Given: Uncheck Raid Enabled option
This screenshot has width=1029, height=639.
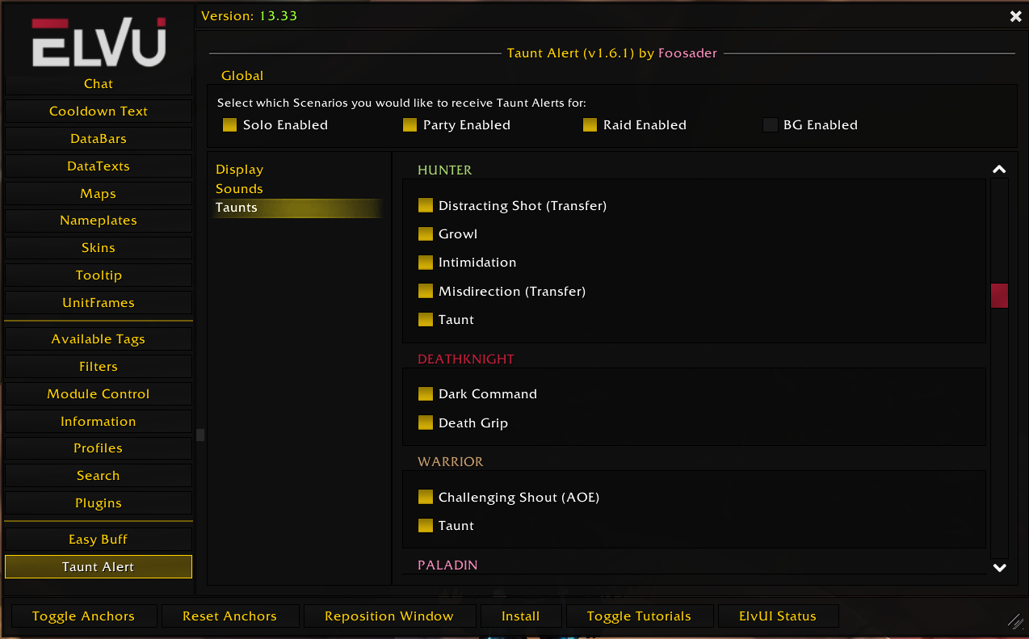Looking at the screenshot, I should click(x=590, y=125).
